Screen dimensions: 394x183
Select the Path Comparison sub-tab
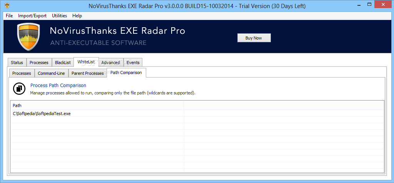point(126,73)
